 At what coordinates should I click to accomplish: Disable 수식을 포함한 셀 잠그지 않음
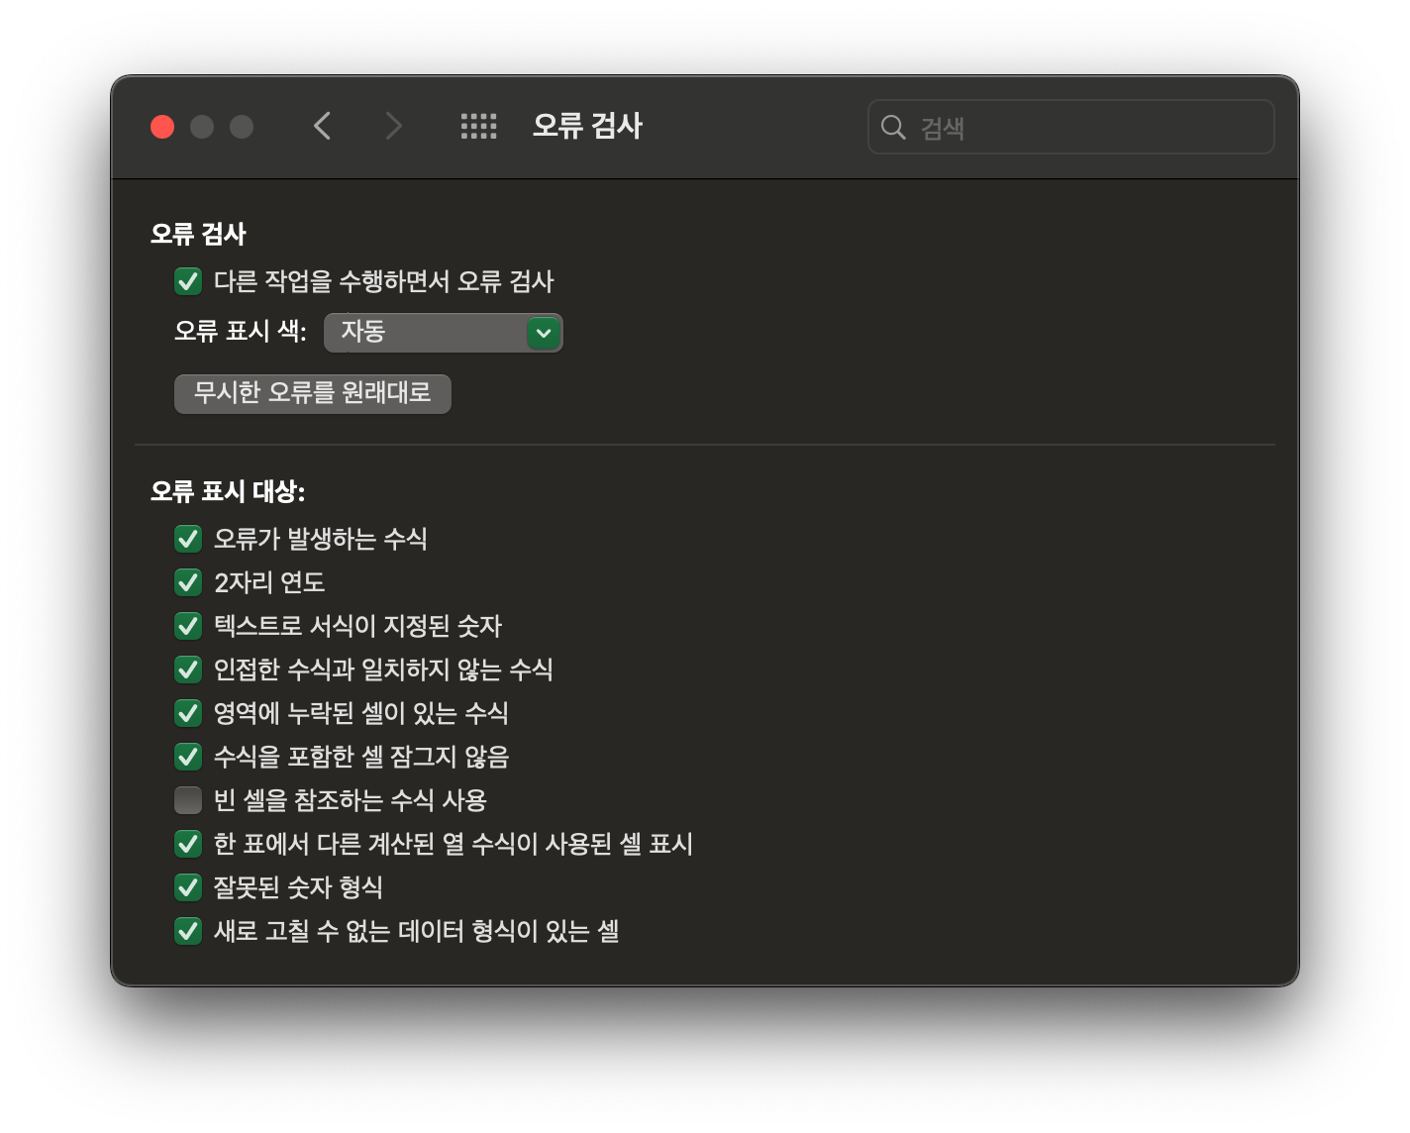[x=188, y=757]
